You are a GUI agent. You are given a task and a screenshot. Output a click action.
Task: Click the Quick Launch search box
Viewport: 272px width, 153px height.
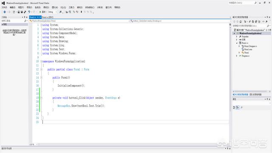pyautogui.click(x=243, y=3)
